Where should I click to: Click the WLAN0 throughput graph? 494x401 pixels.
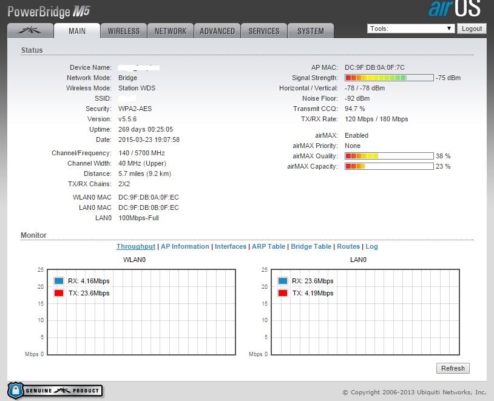pyautogui.click(x=141, y=312)
